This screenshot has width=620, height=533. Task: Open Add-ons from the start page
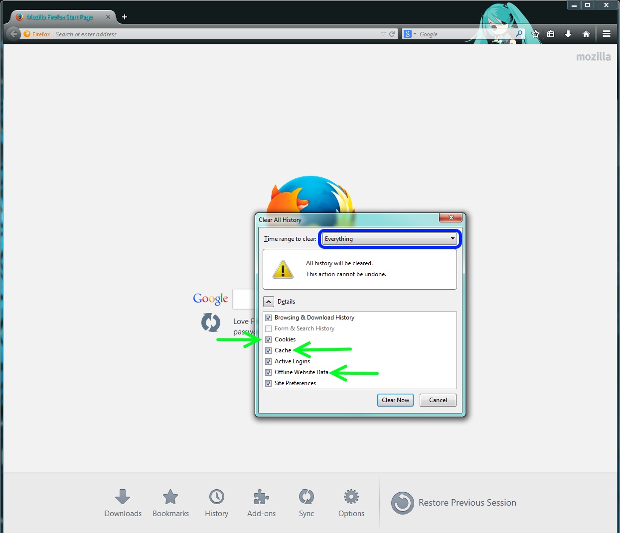click(261, 503)
